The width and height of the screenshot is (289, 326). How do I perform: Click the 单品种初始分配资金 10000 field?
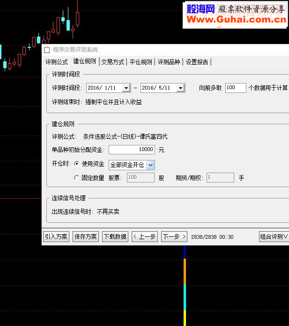132,150
